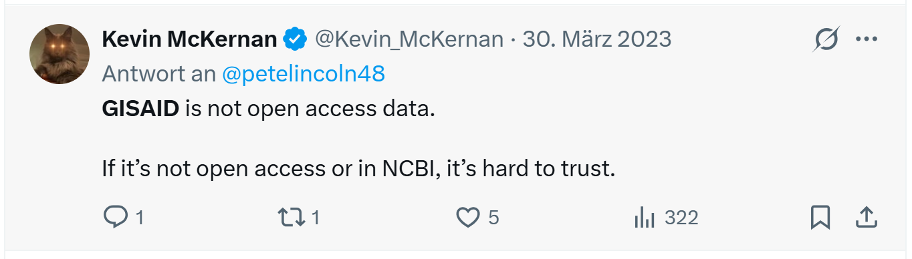Click the reply speech bubble icon
The height and width of the screenshot is (259, 912).
pyautogui.click(x=115, y=217)
